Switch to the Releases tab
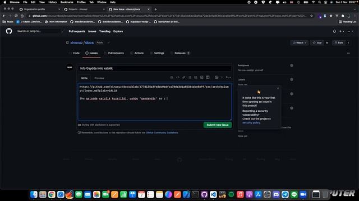This screenshot has height=201, width=359. point(180,53)
